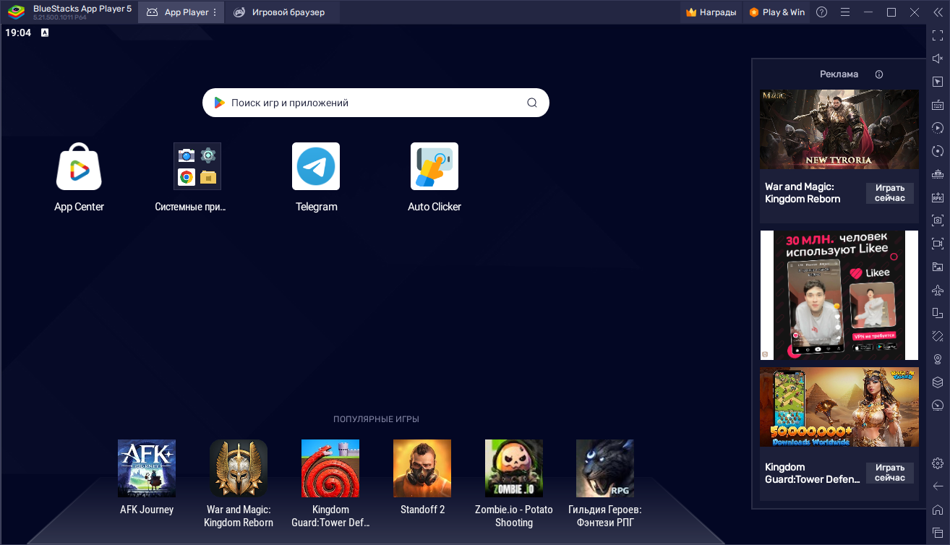Open multi-instance manager icon

[x=938, y=313]
